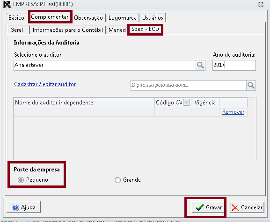Click the application logo in title bar
270x222 pixels.
7,4
